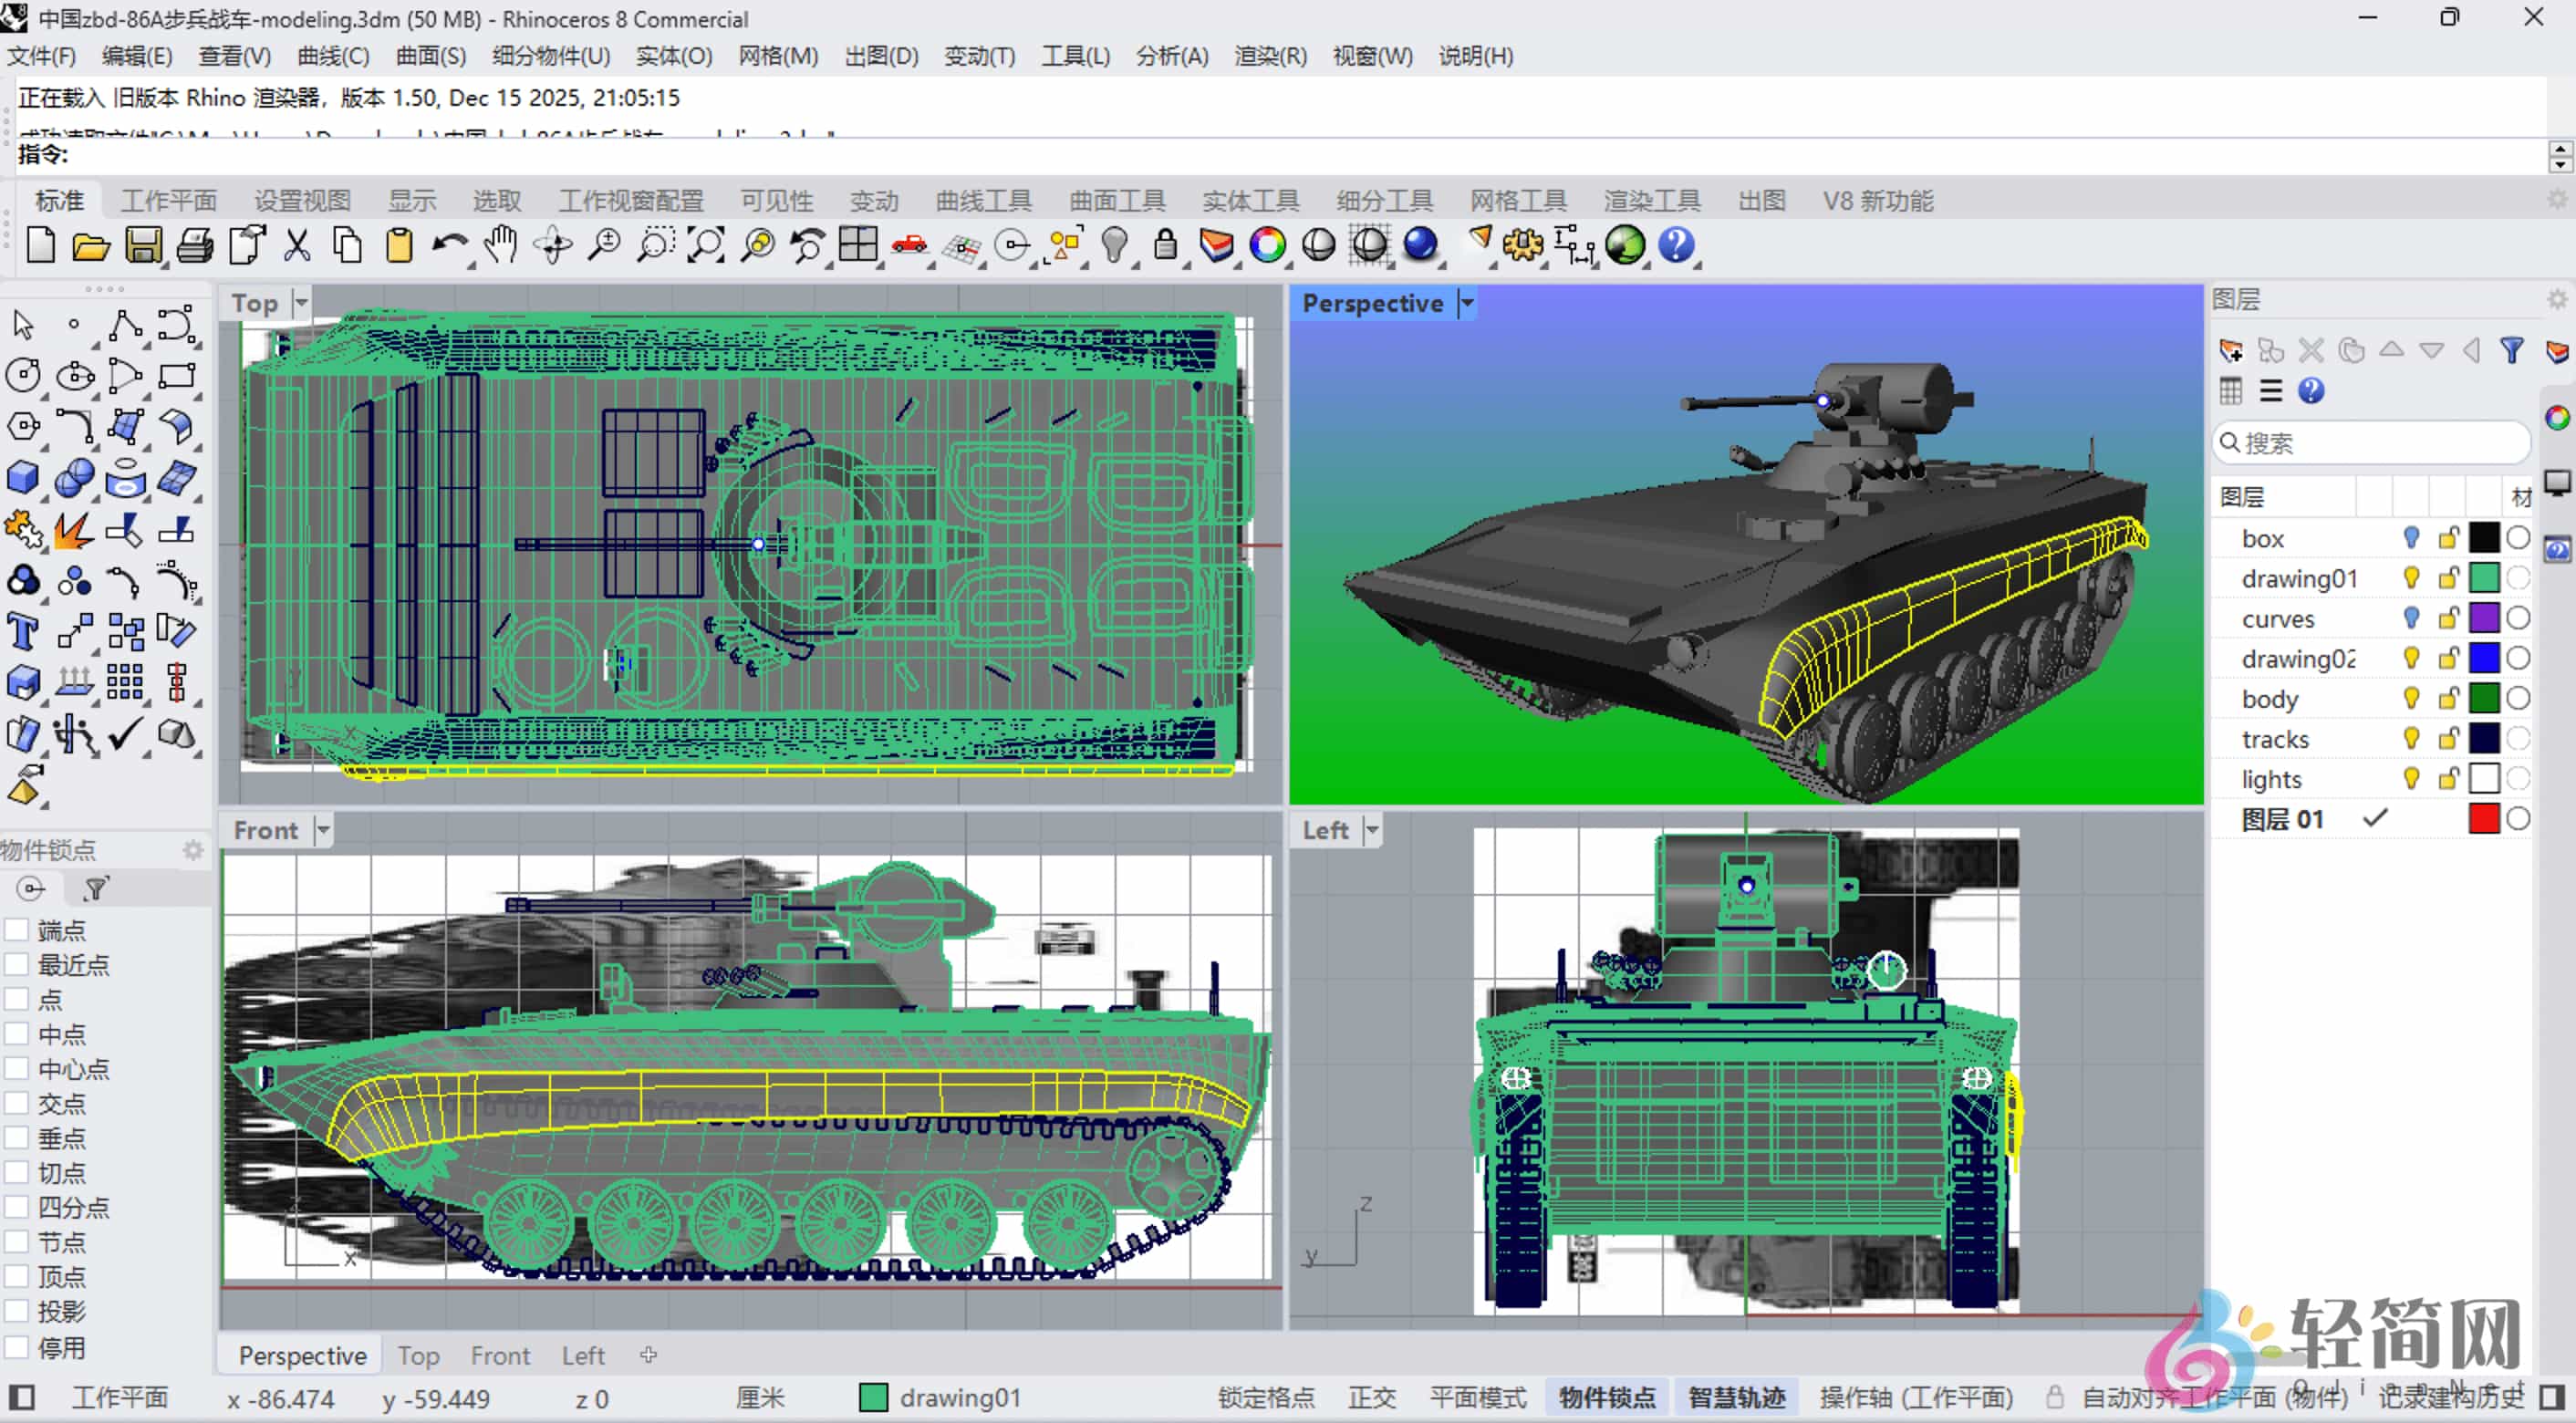The width and height of the screenshot is (2576, 1423).
Task: Lock the body layer with its padlock
Action: (x=2448, y=698)
